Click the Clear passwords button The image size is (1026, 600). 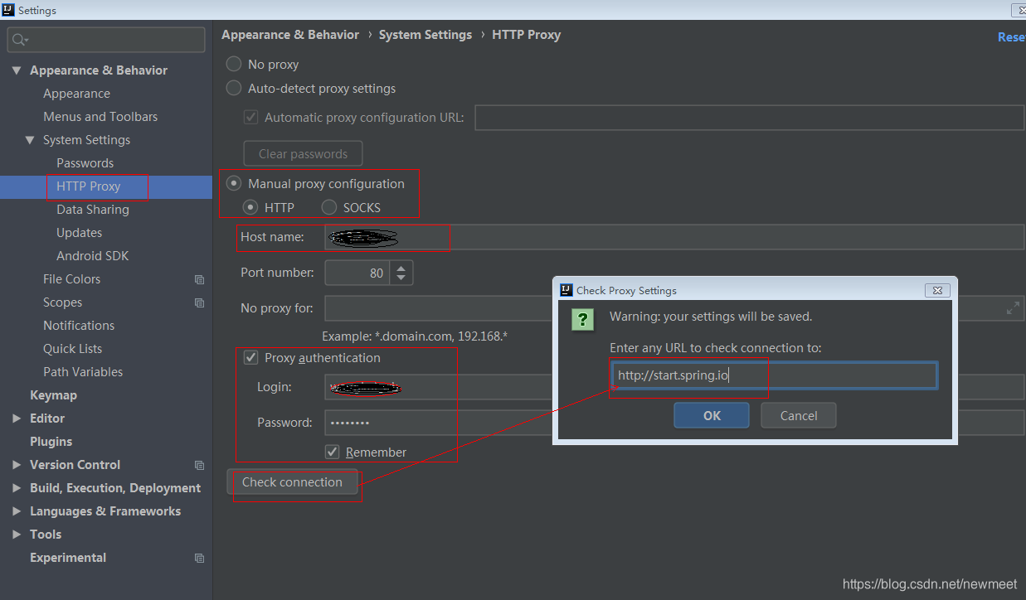(x=303, y=153)
